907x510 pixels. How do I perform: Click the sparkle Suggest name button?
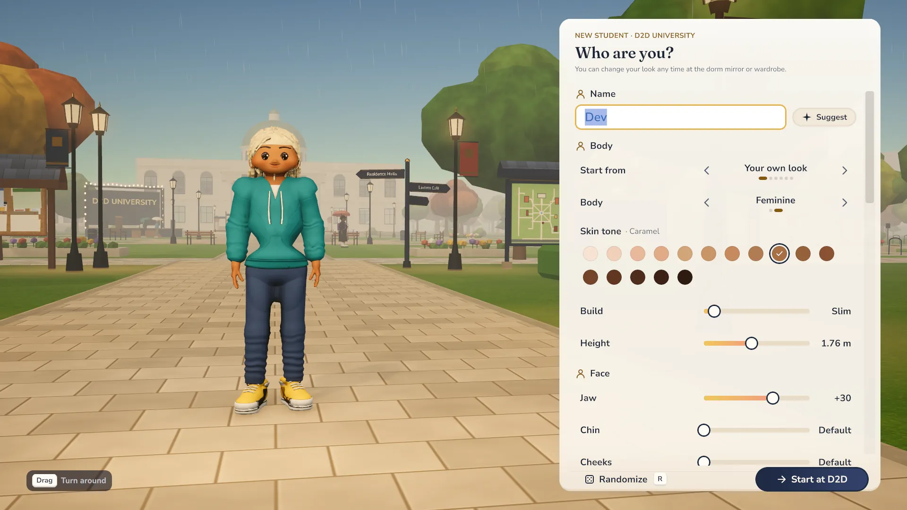point(824,117)
